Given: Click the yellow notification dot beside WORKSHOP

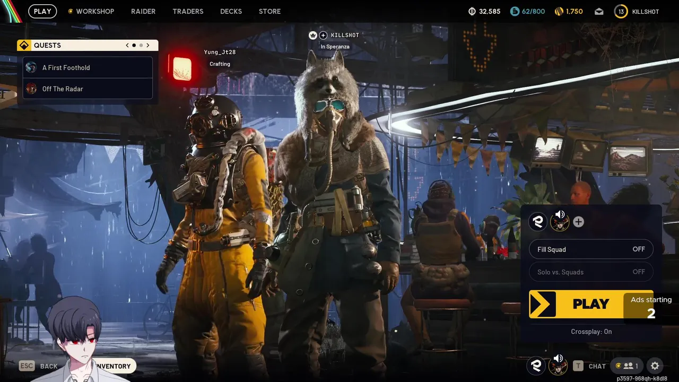Looking at the screenshot, I should click(x=71, y=11).
